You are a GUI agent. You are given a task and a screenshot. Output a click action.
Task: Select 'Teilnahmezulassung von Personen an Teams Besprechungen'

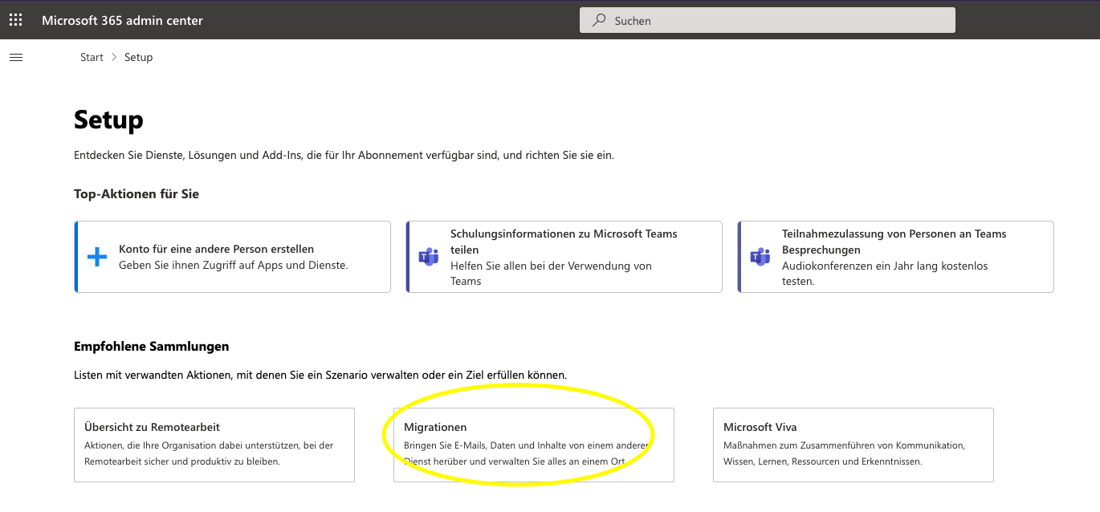coord(894,242)
